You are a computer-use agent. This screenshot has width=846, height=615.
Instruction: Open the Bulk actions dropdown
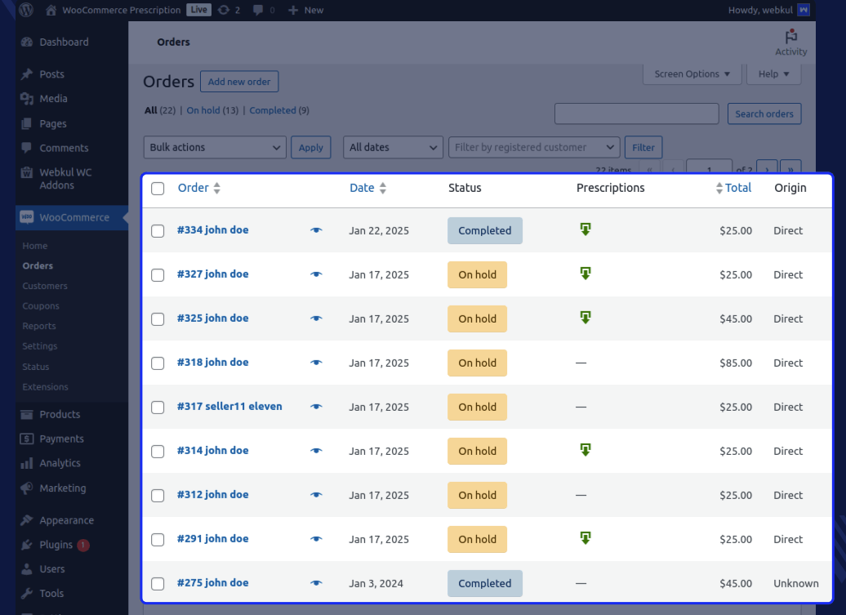coord(215,147)
